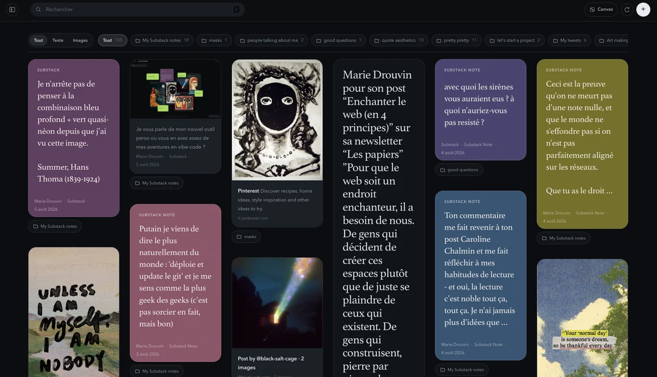Image resolution: width=657 pixels, height=377 pixels.
Task: Filter by My tweets collection
Action: click(x=569, y=40)
